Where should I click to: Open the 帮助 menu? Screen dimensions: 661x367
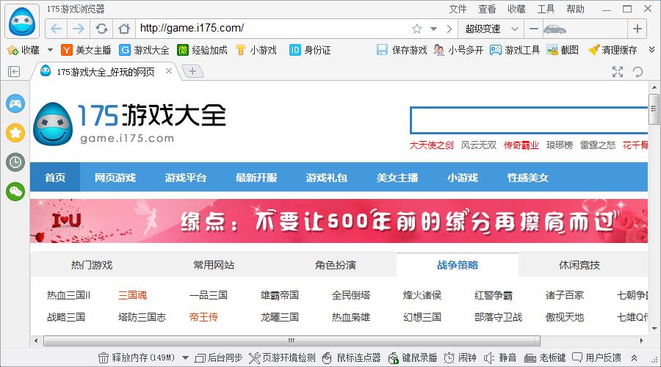click(575, 9)
